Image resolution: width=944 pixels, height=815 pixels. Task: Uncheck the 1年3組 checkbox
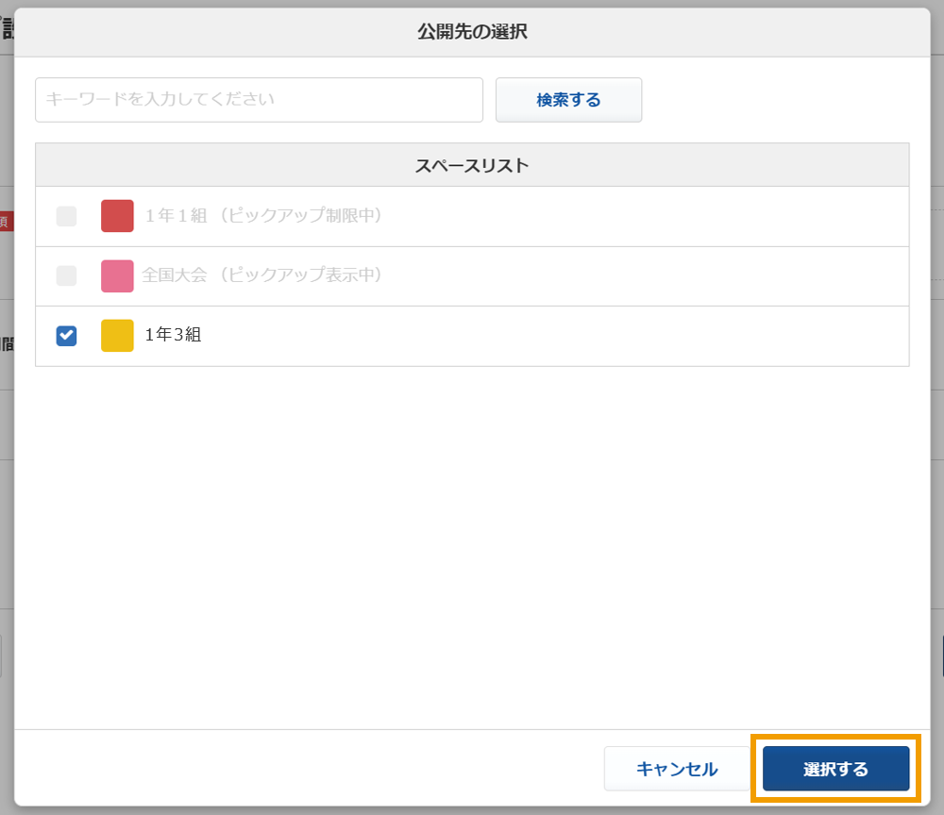click(x=66, y=336)
